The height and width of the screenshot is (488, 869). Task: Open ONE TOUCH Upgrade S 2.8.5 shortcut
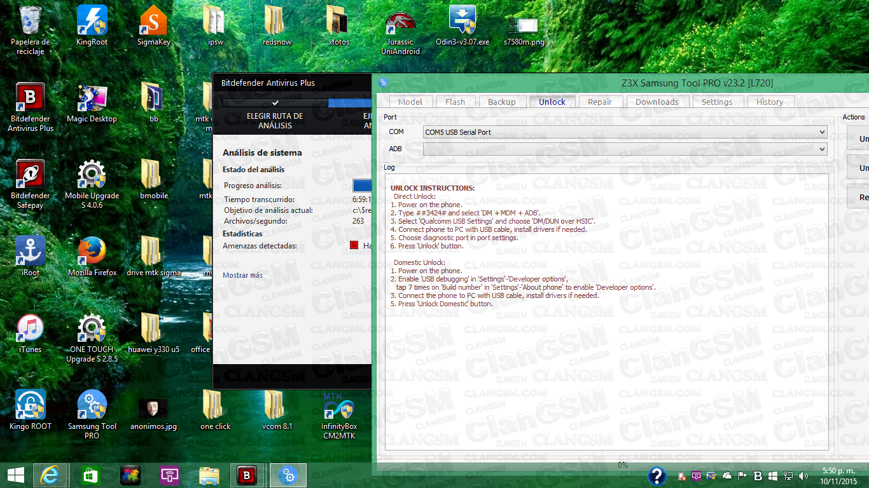pos(92,337)
